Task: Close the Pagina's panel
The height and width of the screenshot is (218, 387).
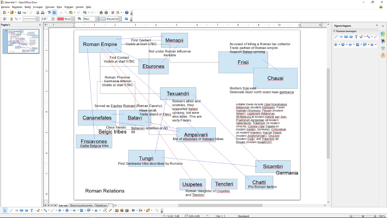Action: click(x=40, y=25)
